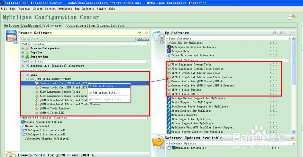The width and height of the screenshot is (303, 157).
Task: Click My Software list scrollbar up arrow
Action: [x=294, y=39]
